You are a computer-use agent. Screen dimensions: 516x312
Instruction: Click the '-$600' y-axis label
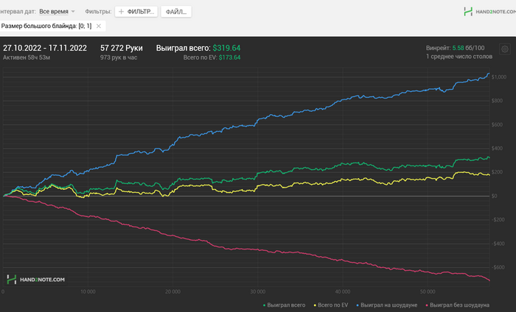pos(498,267)
